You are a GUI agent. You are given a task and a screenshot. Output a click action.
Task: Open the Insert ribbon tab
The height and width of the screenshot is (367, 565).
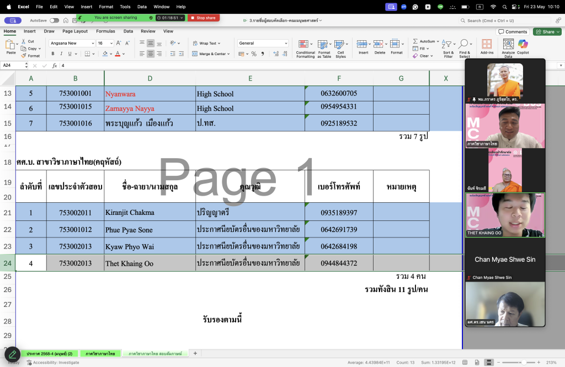click(x=30, y=31)
